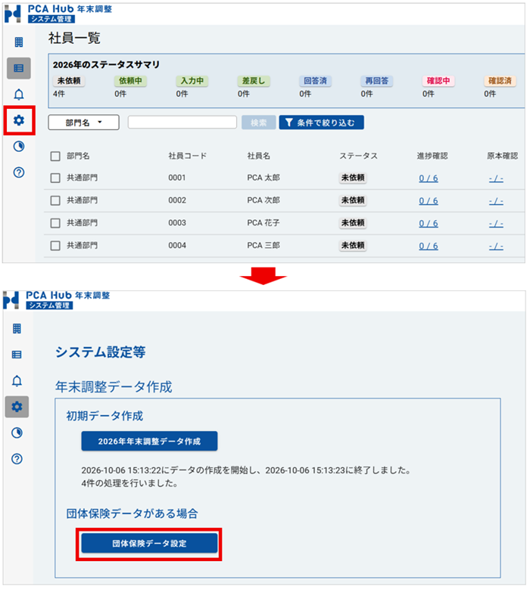Open the employee list icon in the upper sidebar

click(x=19, y=68)
